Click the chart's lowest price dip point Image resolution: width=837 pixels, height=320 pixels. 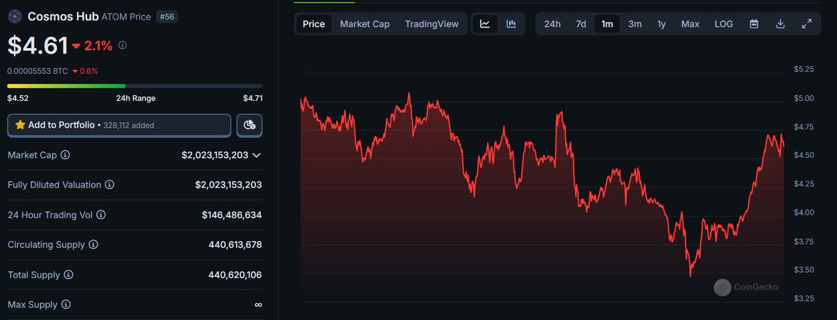click(691, 275)
